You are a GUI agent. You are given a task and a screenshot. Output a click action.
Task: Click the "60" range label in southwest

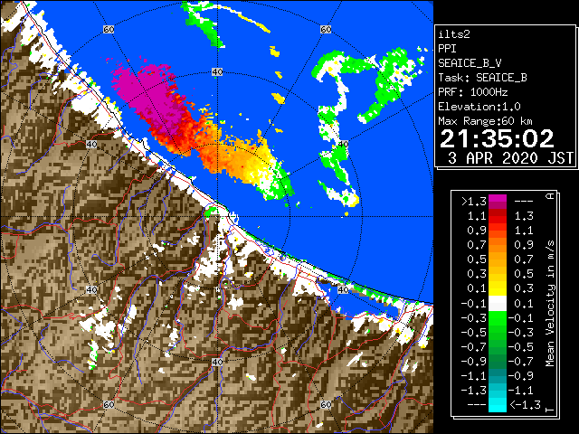109,404
